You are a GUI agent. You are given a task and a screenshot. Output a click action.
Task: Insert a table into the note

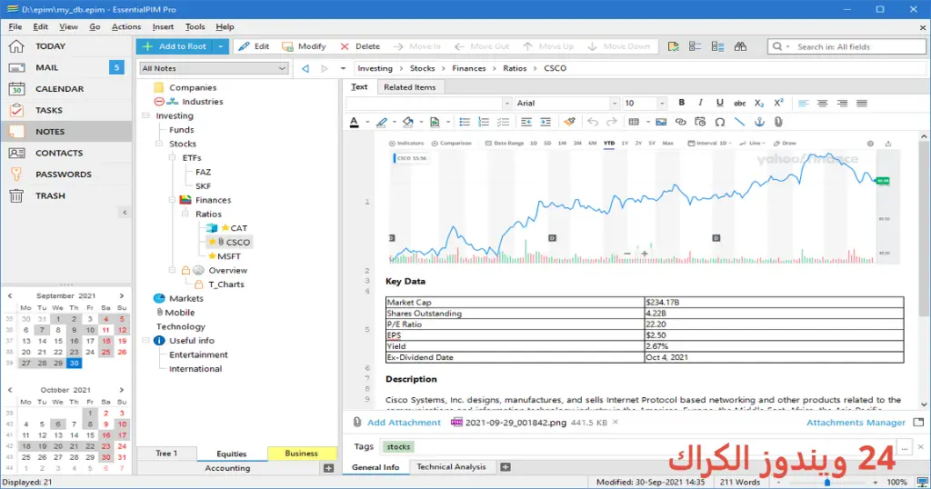coord(634,122)
